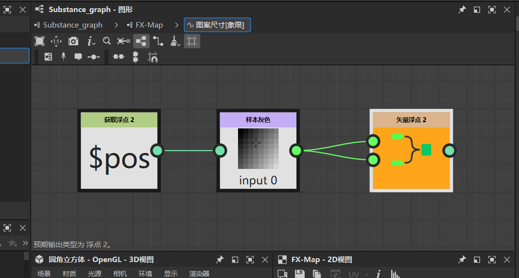The height and width of the screenshot is (278, 519).
Task: Open the 渲染器 menu in 3D view
Action: click(x=199, y=274)
